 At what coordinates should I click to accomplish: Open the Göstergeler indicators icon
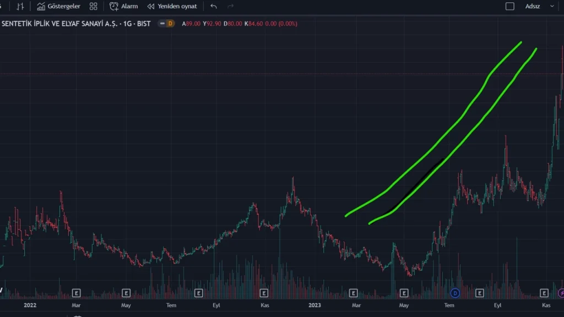(40, 7)
